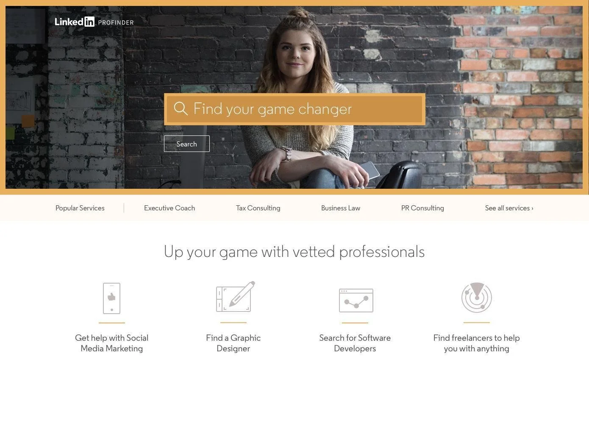Click the magnifying glass search icon
Screen dimensions: 589x433
[x=181, y=108]
